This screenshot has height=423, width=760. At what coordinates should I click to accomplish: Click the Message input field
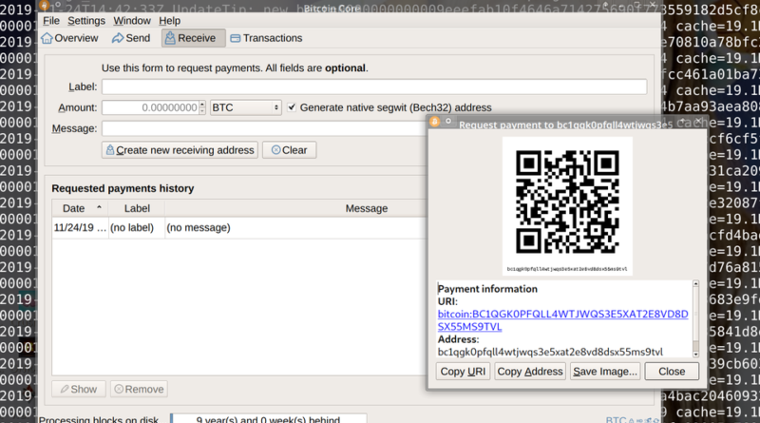[264, 128]
